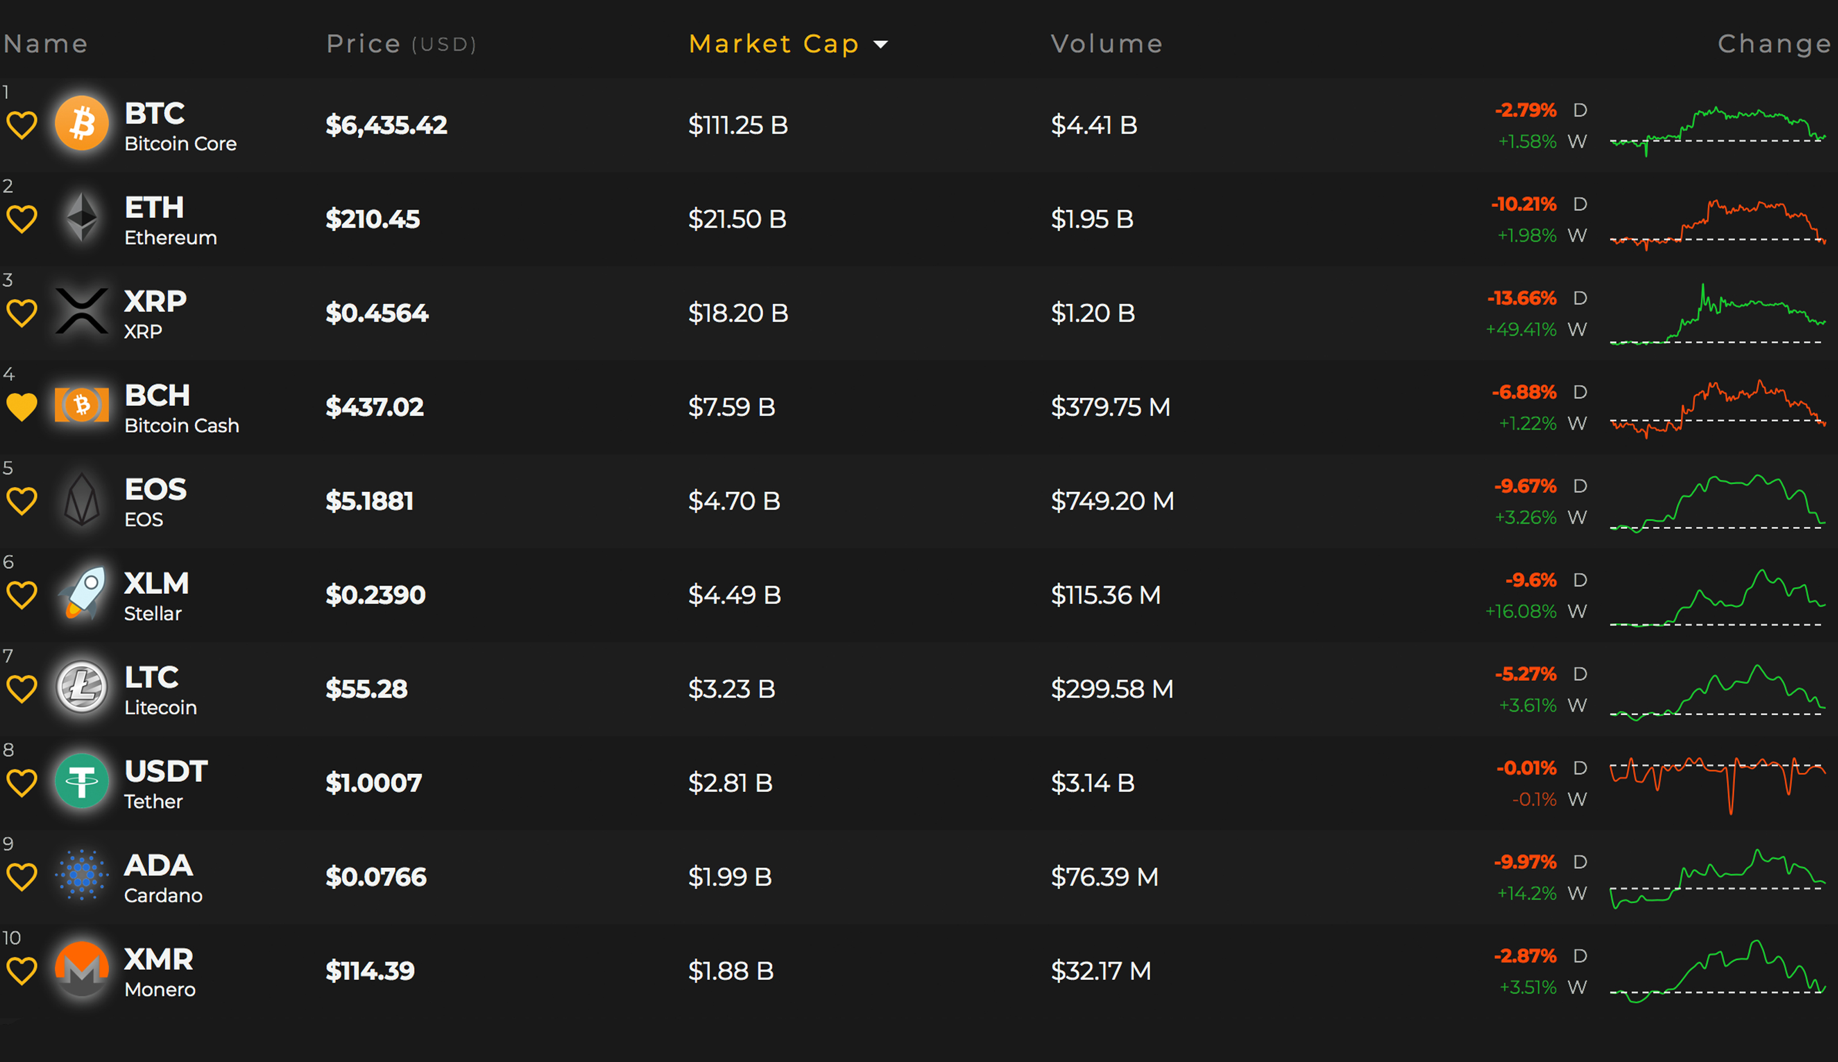The image size is (1838, 1062).
Task: Open the LTC sparkline chart
Action: click(x=1717, y=692)
